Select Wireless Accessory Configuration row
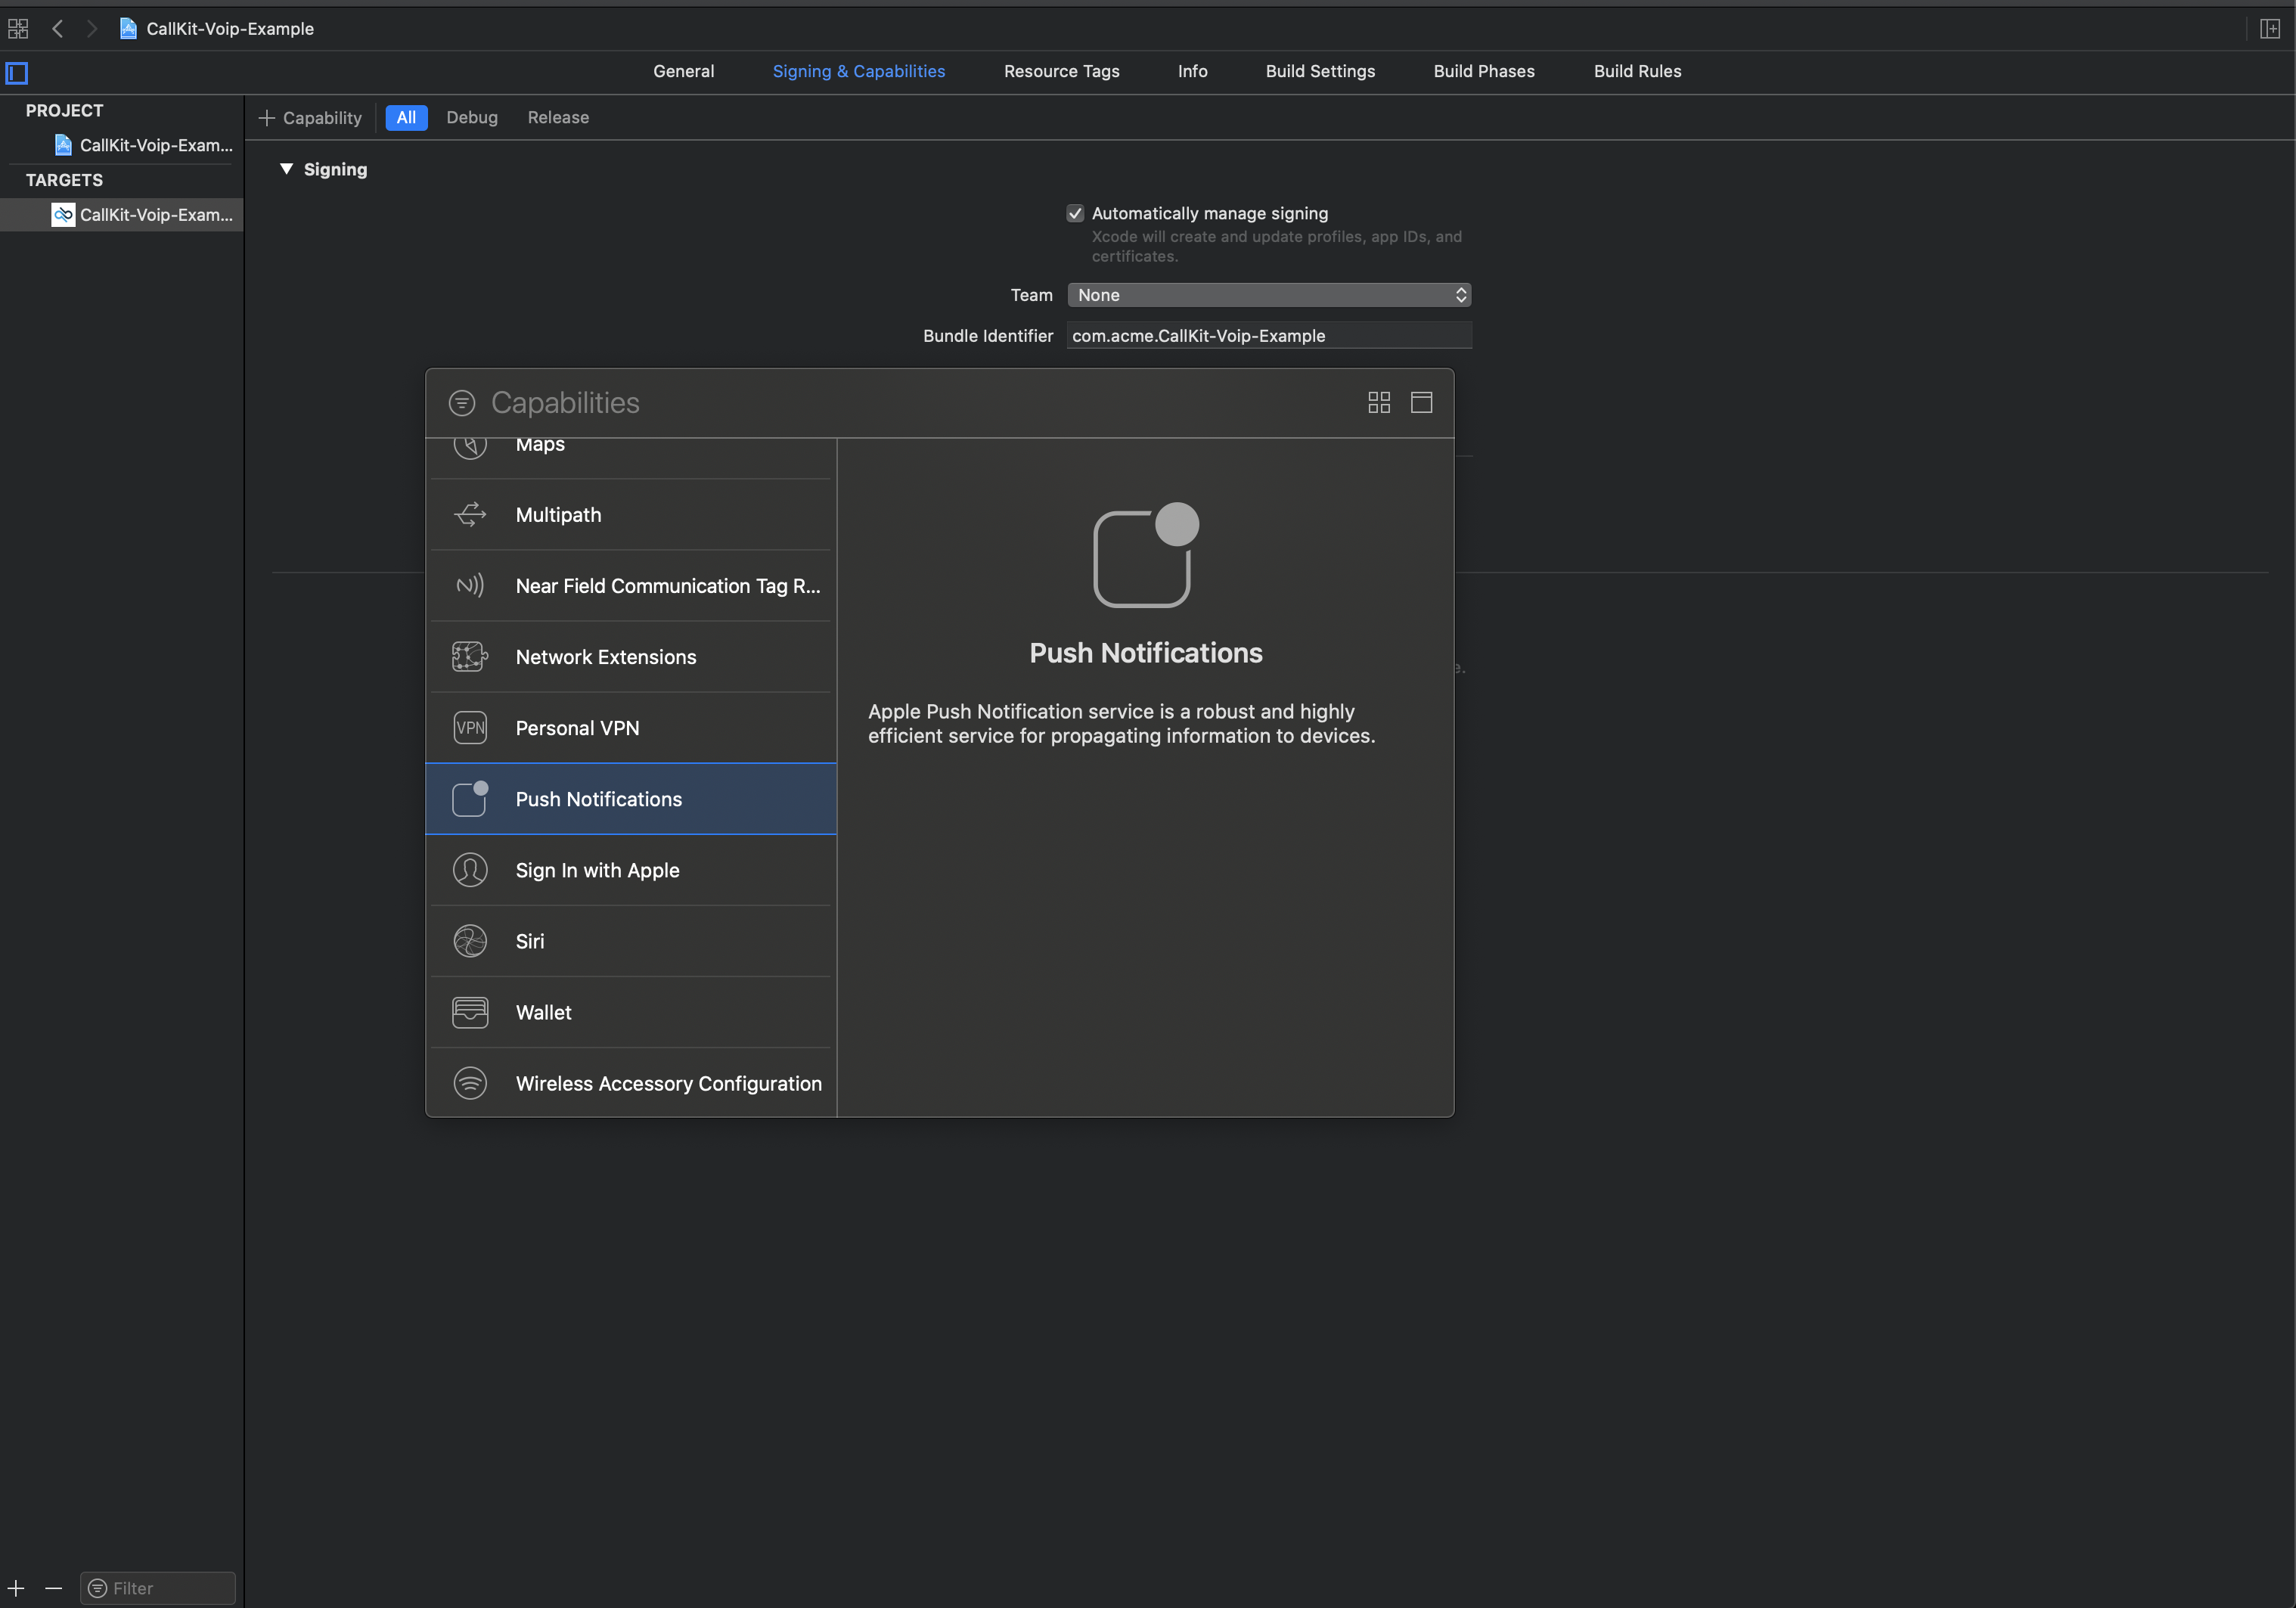 [631, 1083]
